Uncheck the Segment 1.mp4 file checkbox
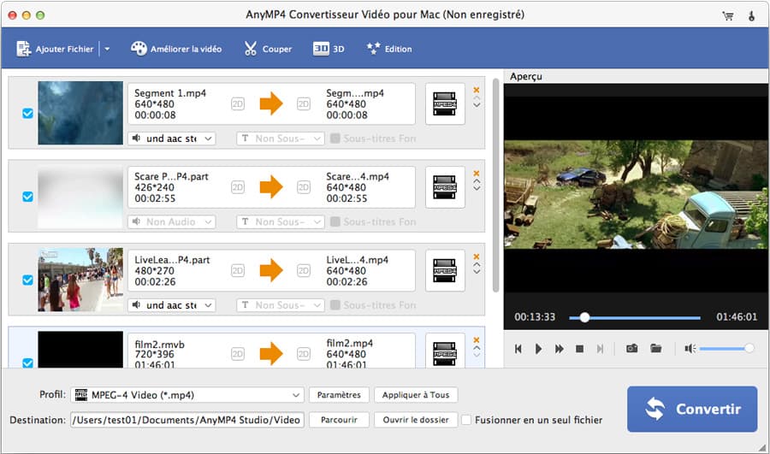Image resolution: width=770 pixels, height=454 pixels. click(27, 113)
